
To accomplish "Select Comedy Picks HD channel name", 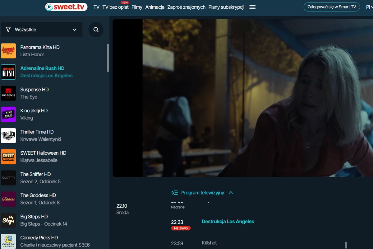I will 39,238.
